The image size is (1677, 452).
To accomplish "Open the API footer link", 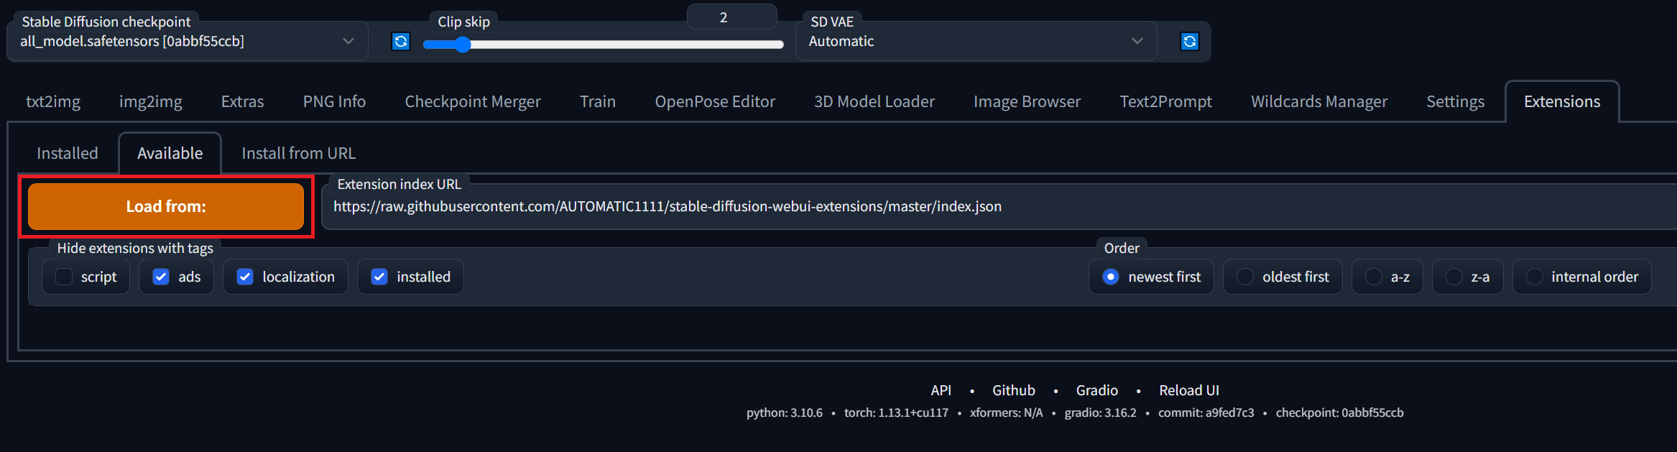I will (x=941, y=390).
